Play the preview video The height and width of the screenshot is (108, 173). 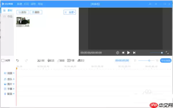pyautogui.click(x=128, y=53)
